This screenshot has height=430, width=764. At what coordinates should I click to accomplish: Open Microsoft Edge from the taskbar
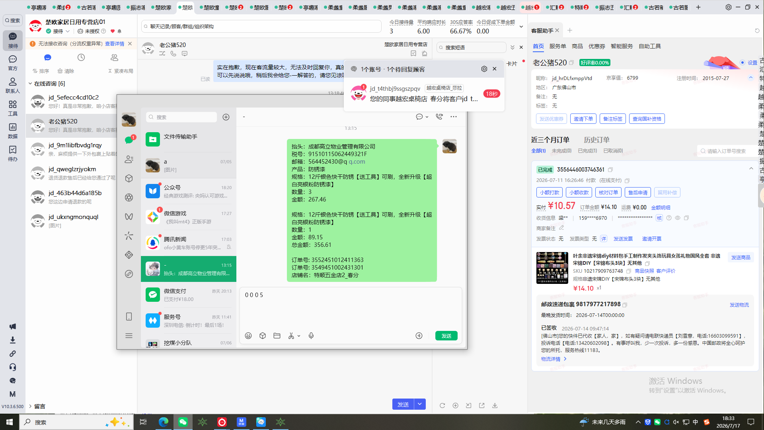point(163,422)
